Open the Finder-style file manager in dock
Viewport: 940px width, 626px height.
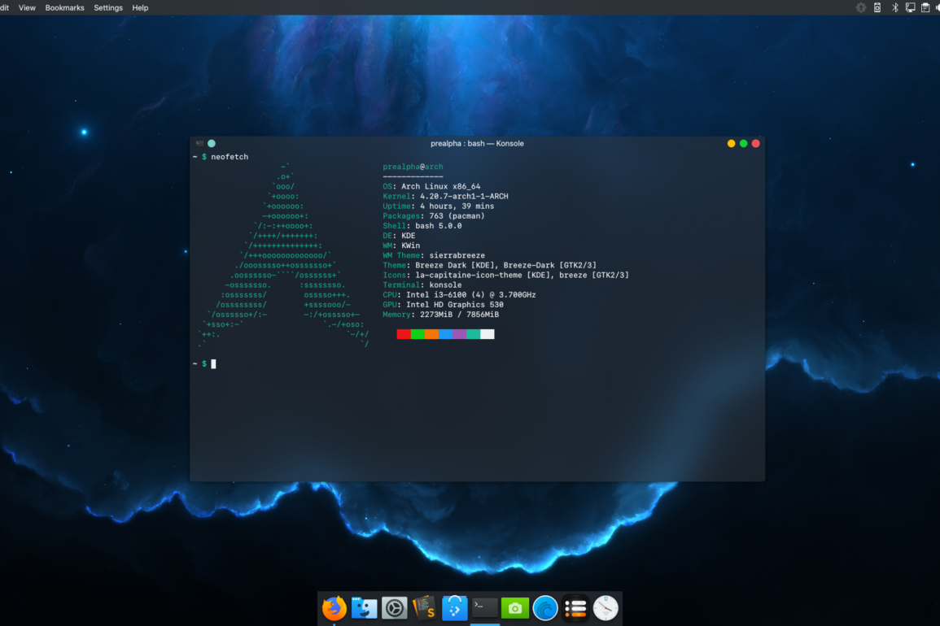364,608
